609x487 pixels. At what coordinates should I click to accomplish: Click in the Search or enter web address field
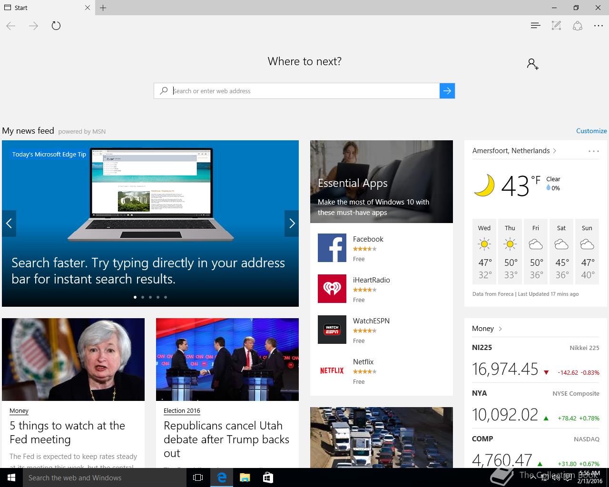(304, 91)
